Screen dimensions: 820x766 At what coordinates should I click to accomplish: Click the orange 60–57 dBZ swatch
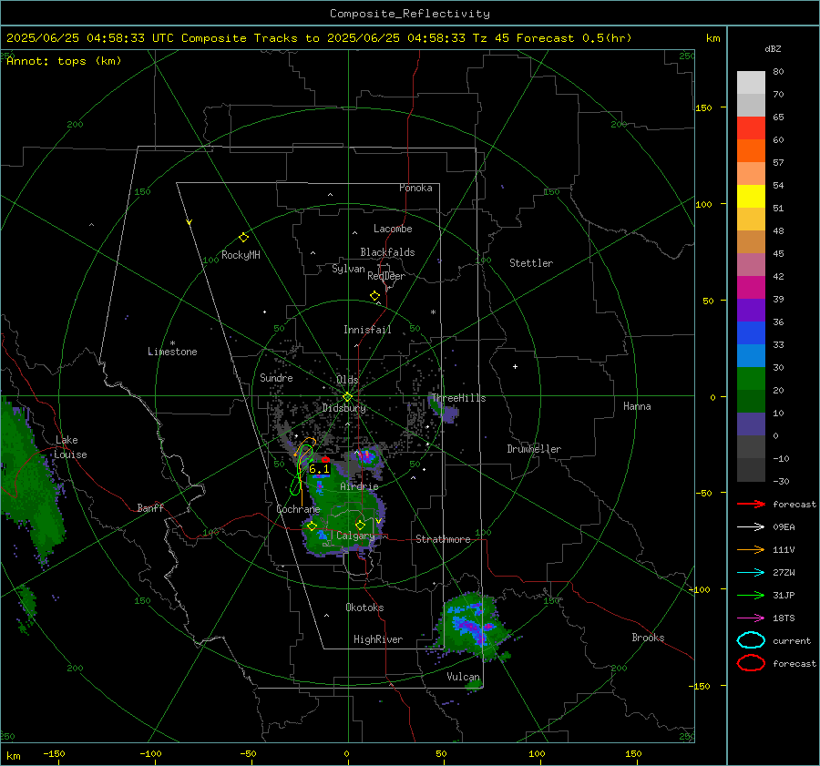[x=751, y=150]
